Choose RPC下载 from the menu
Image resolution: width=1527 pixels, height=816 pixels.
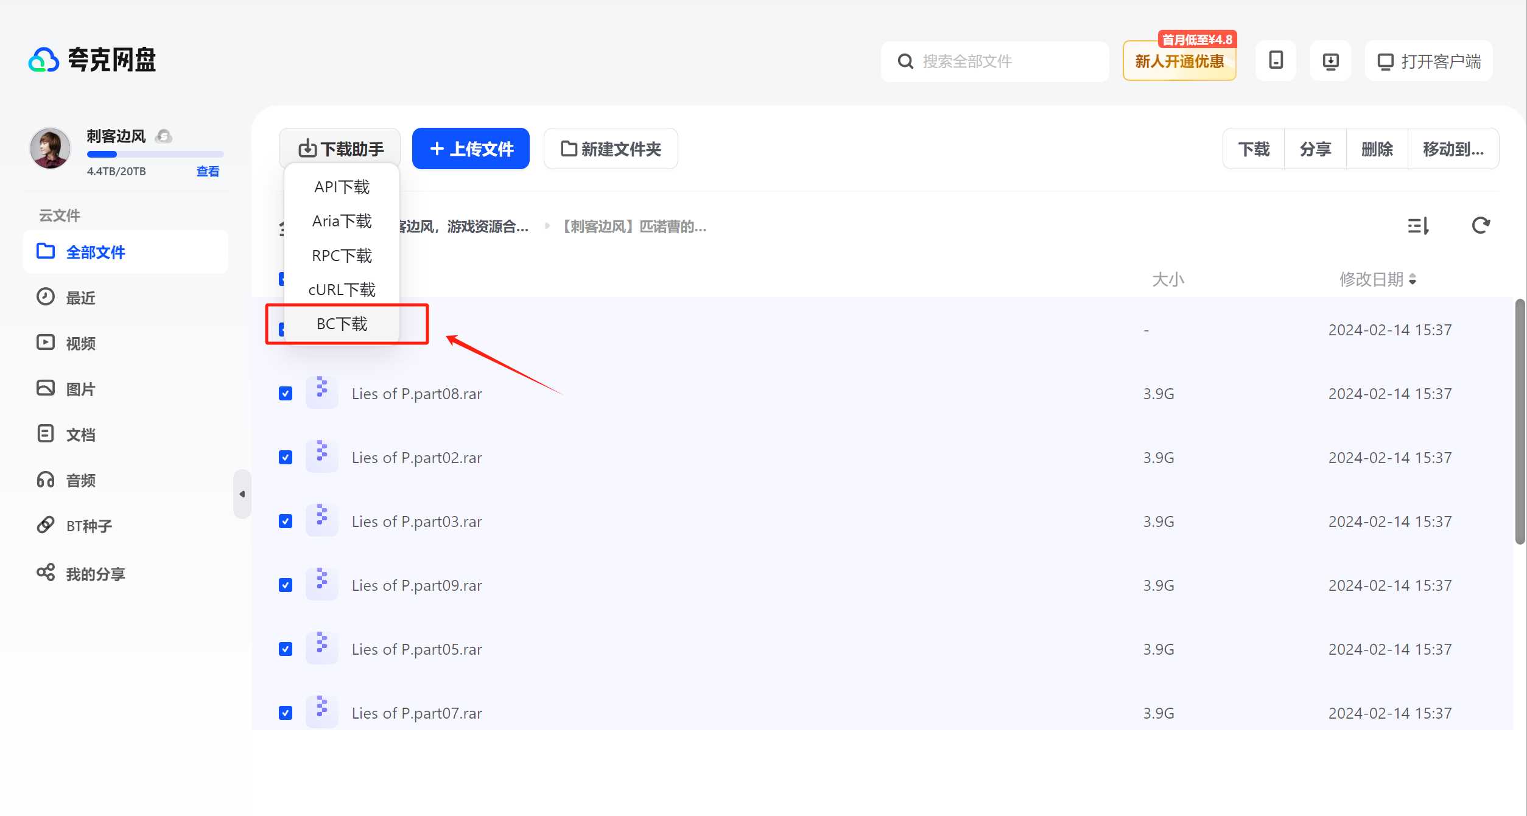(x=342, y=256)
